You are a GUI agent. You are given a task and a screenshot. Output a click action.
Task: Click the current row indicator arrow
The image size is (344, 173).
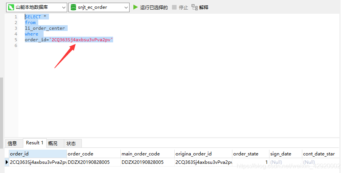pyautogui.click(x=6, y=162)
